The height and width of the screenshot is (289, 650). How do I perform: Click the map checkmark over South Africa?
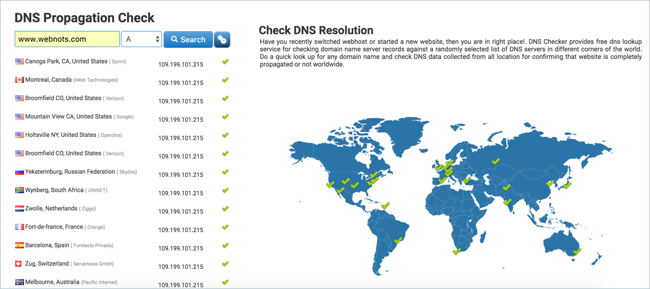[x=457, y=251]
